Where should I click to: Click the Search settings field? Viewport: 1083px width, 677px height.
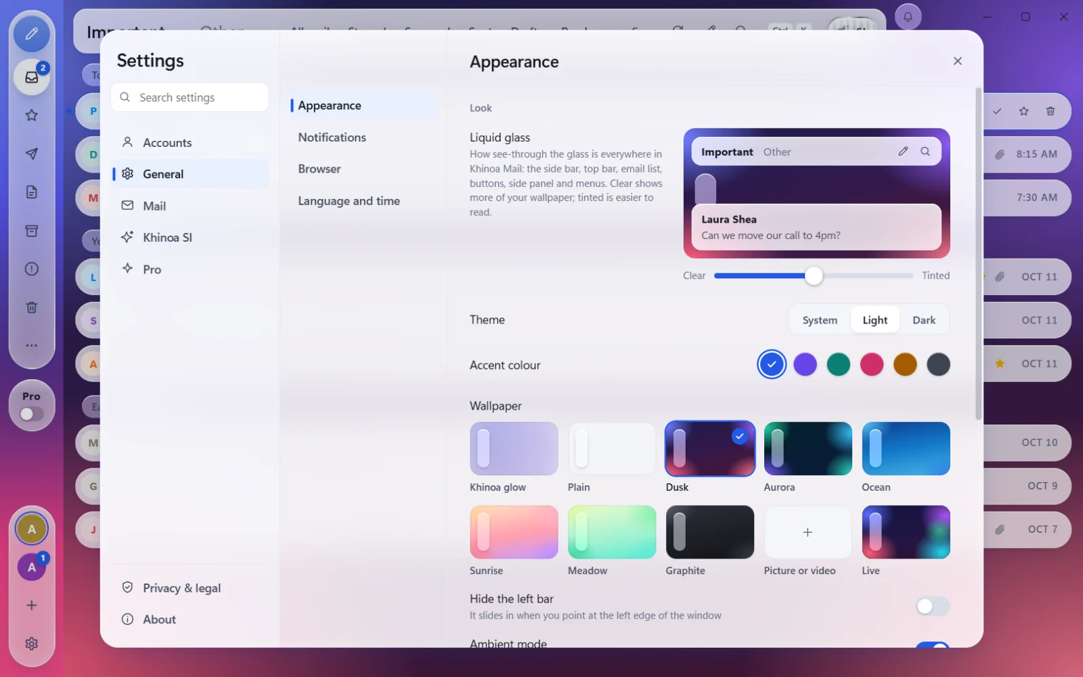[x=190, y=97]
